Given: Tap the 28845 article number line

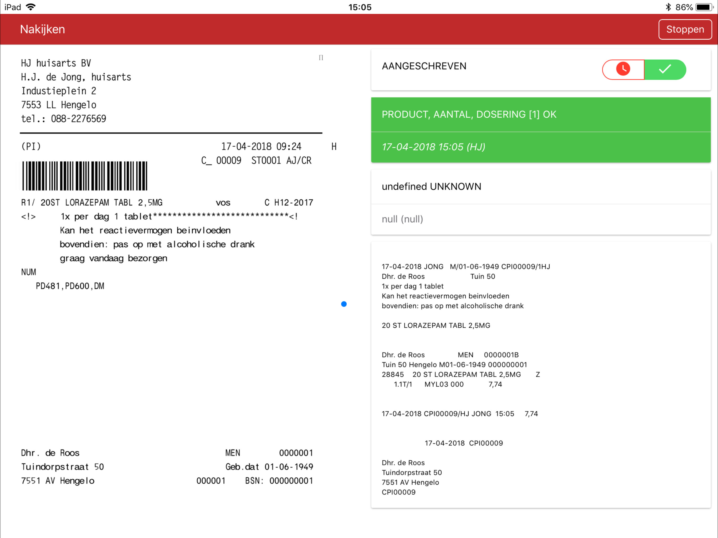Looking at the screenshot, I should coord(461,374).
